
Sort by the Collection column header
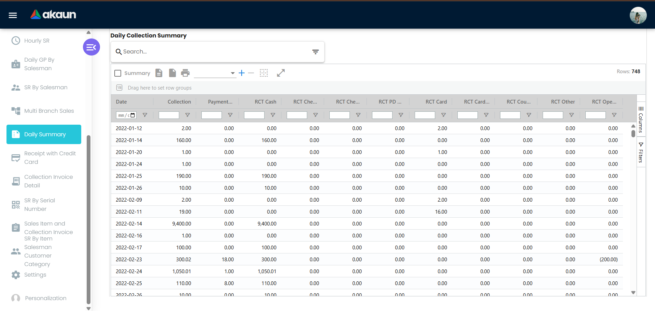coord(179,102)
